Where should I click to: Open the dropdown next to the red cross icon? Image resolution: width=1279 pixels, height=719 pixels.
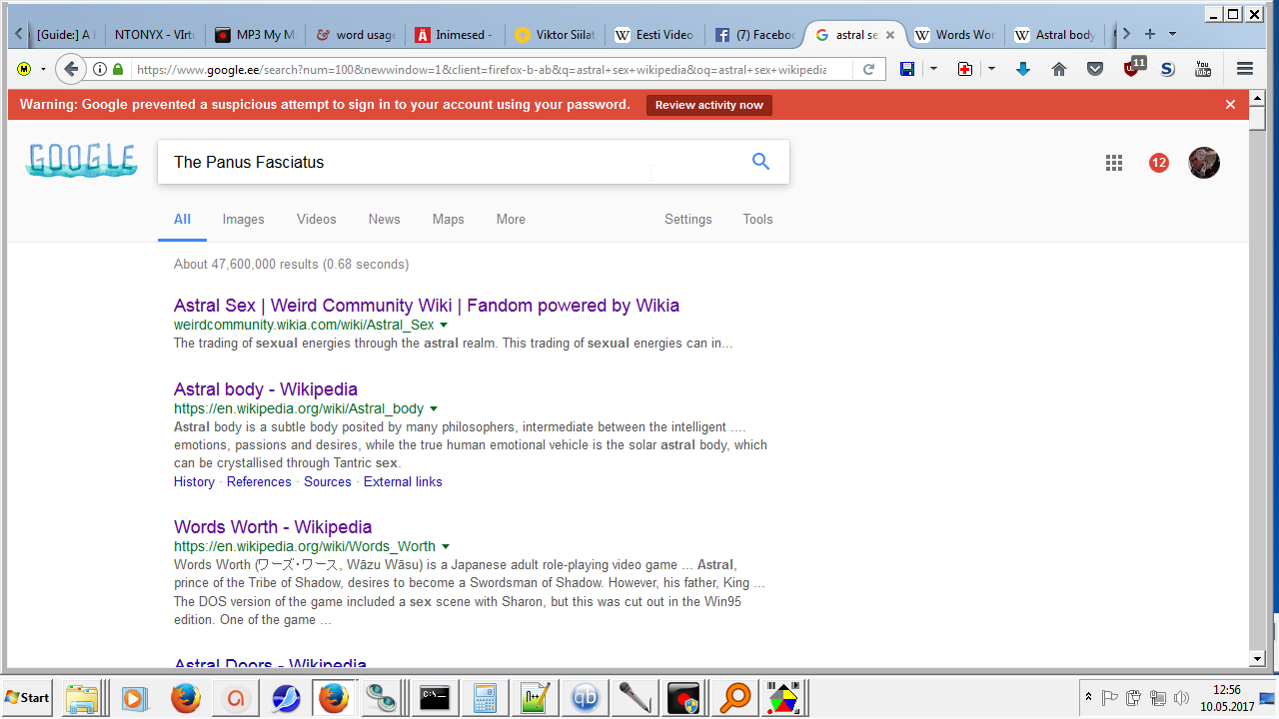tap(991, 69)
